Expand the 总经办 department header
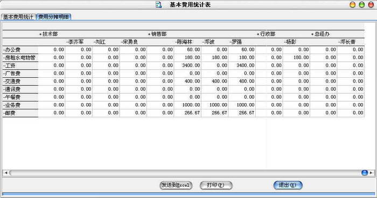Viewport: 377px width, 198px height. (x=320, y=34)
